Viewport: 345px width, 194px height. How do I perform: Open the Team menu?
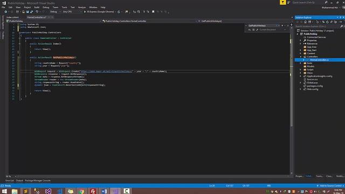click(56, 7)
